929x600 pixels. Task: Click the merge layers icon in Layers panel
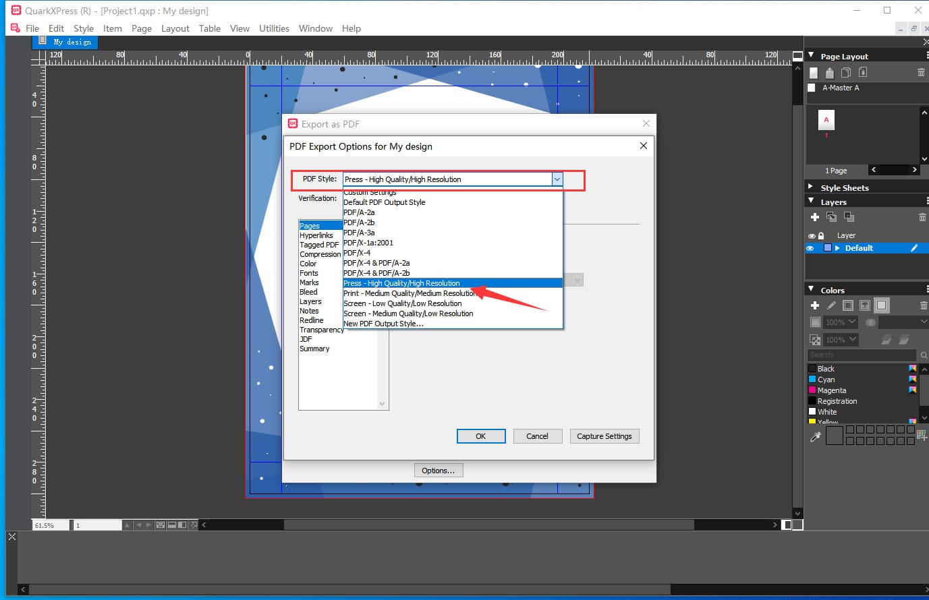point(849,217)
